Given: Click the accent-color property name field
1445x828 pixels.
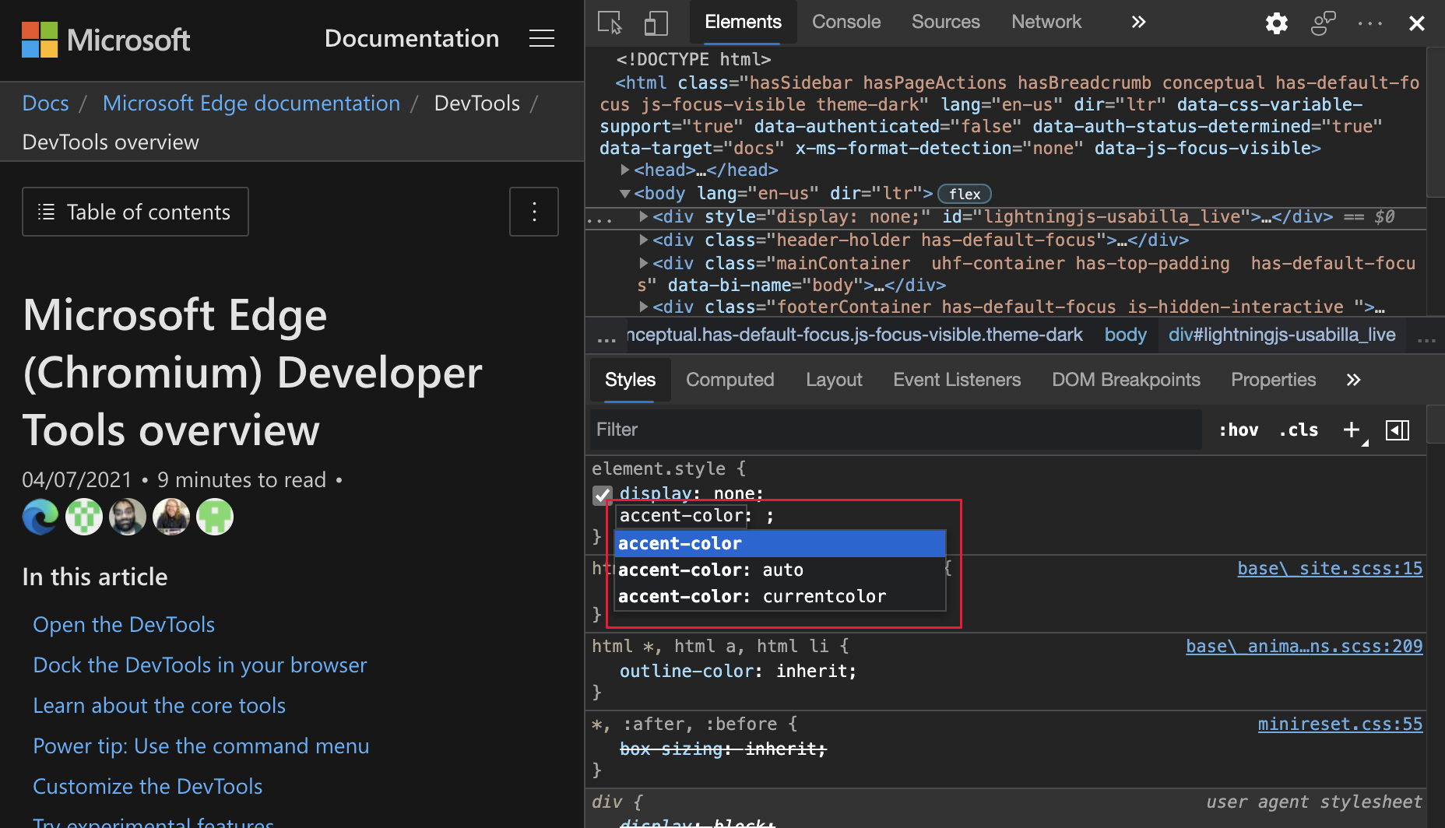Looking at the screenshot, I should pos(682,515).
